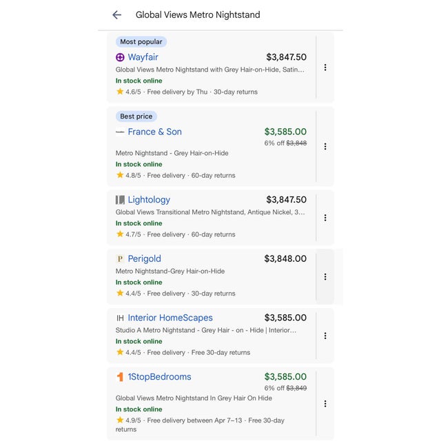Open more options for France & Son listing

[325, 147]
